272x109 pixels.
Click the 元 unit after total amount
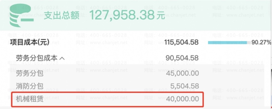click(161, 16)
